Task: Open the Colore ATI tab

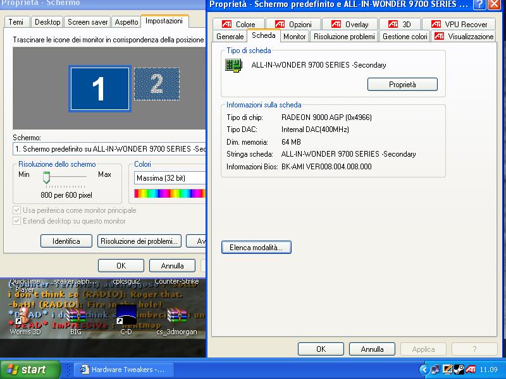Action: point(239,24)
